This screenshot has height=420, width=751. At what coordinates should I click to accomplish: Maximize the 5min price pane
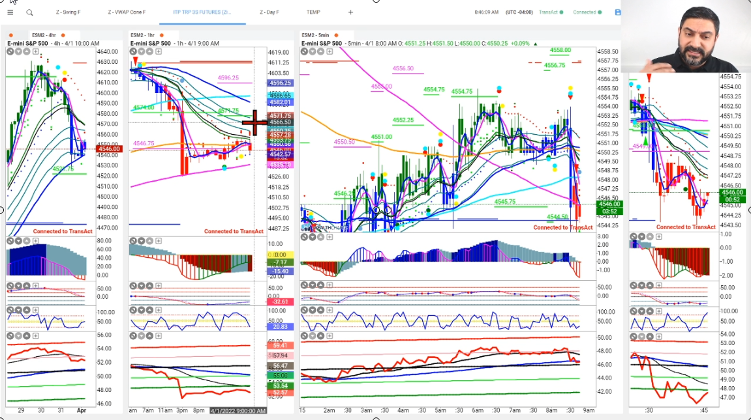point(330,51)
